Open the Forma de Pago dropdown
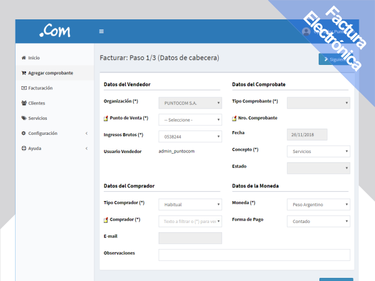Viewport: 375px width, 281px height. [x=319, y=221]
